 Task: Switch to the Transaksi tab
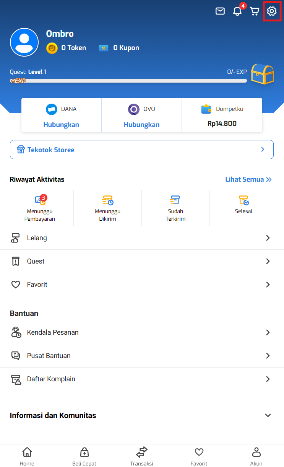pos(141,456)
